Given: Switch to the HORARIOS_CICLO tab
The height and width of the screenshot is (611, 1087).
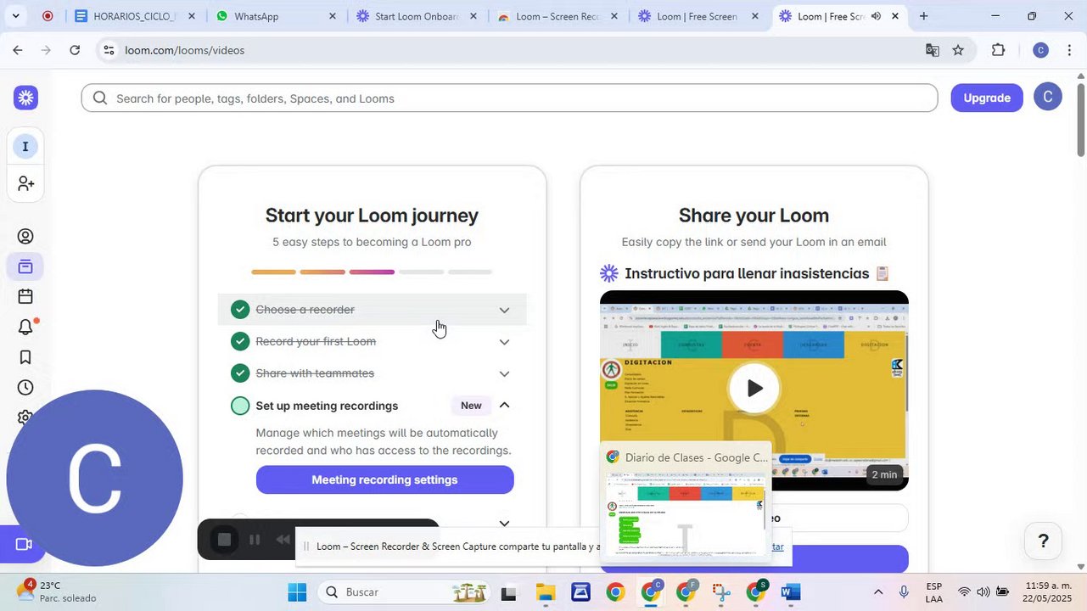Looking at the screenshot, I should pyautogui.click(x=133, y=16).
